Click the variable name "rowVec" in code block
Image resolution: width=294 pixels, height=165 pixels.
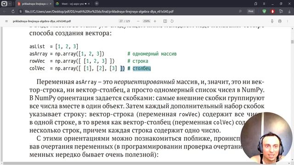[x=37, y=61]
